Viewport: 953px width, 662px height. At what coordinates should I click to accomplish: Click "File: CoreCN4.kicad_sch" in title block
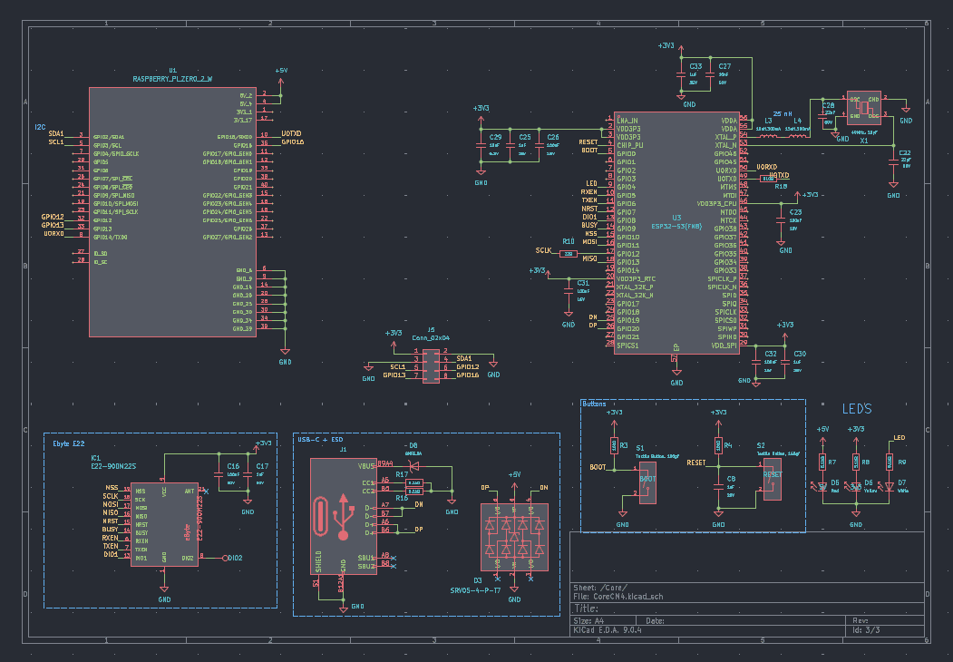tap(618, 597)
